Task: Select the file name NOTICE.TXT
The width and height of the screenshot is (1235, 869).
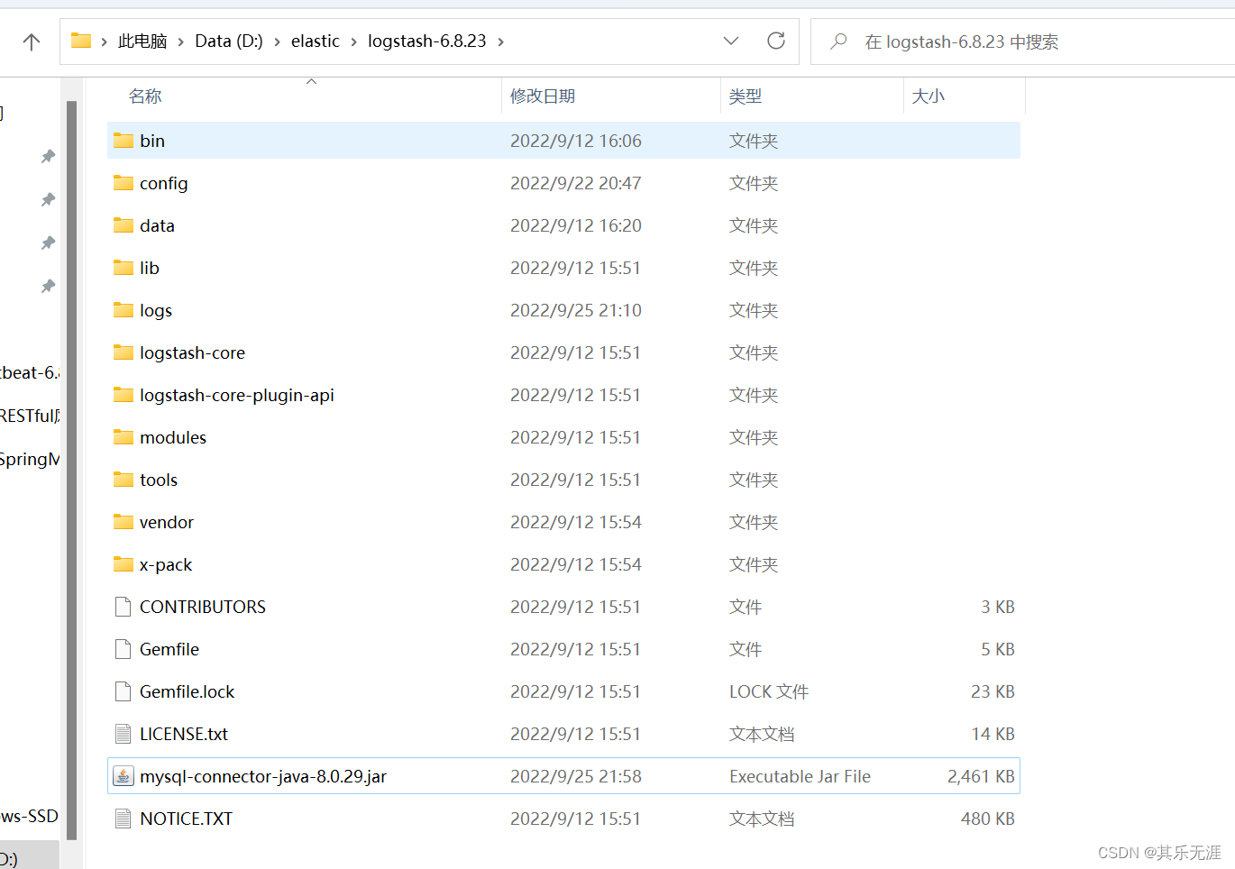Action: tap(187, 819)
